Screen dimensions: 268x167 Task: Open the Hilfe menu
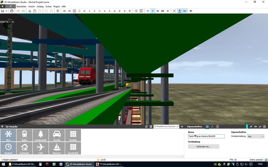pyautogui.click(x=64, y=6)
